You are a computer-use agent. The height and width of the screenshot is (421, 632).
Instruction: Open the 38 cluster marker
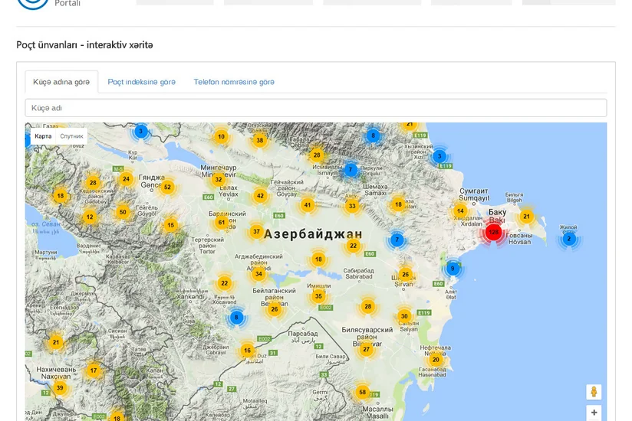[x=259, y=140]
